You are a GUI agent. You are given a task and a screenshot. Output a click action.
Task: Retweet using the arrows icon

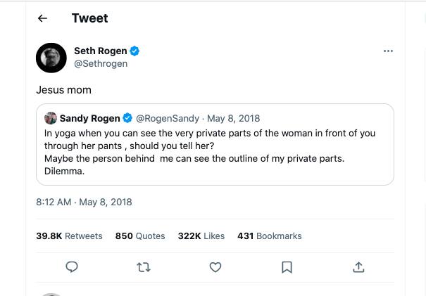point(144,267)
